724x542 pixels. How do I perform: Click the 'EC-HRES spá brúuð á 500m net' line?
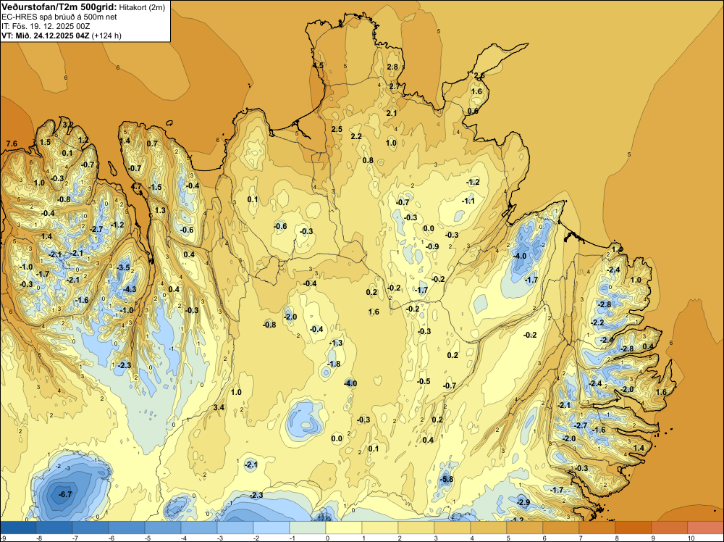point(59,17)
